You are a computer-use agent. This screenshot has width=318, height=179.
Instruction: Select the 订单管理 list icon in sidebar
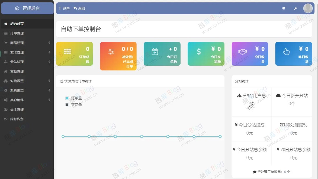click(5, 33)
